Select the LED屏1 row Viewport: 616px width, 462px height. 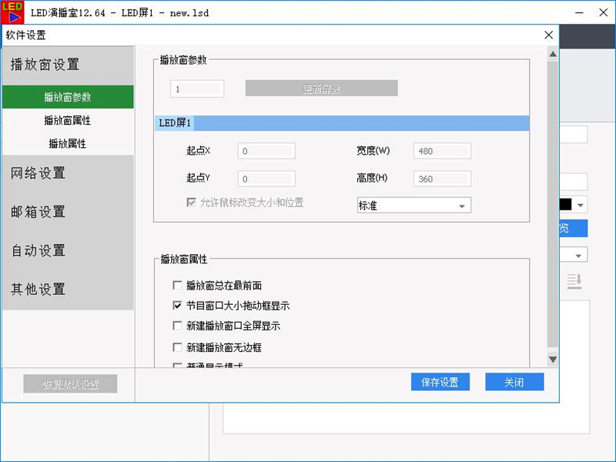[x=341, y=123]
